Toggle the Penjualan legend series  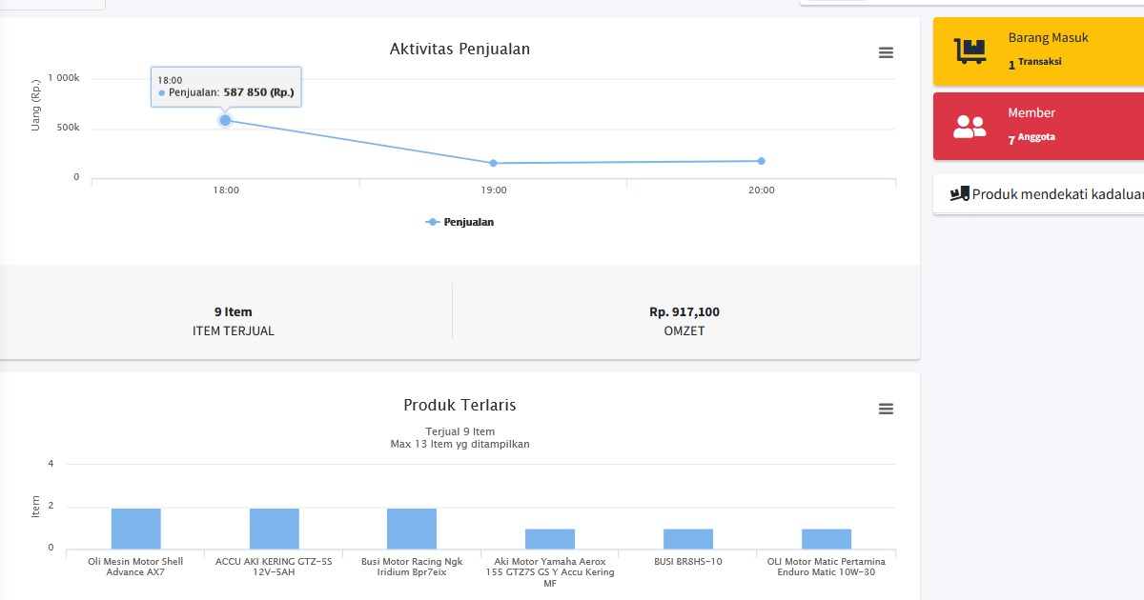click(460, 222)
